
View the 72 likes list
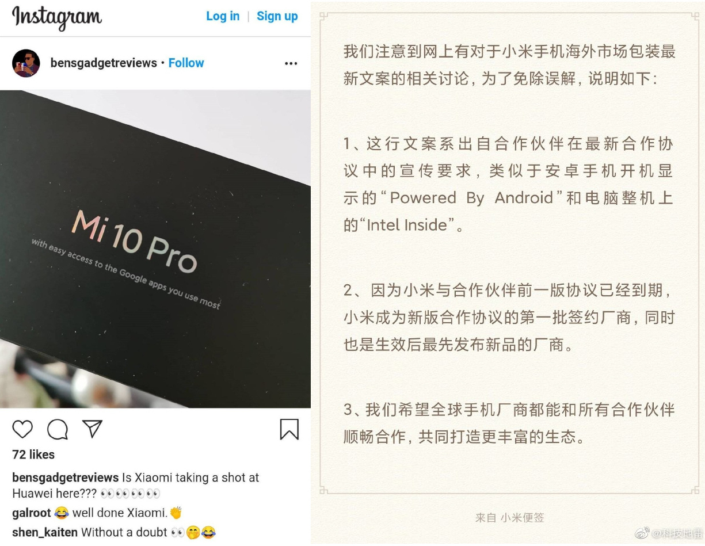(x=33, y=455)
